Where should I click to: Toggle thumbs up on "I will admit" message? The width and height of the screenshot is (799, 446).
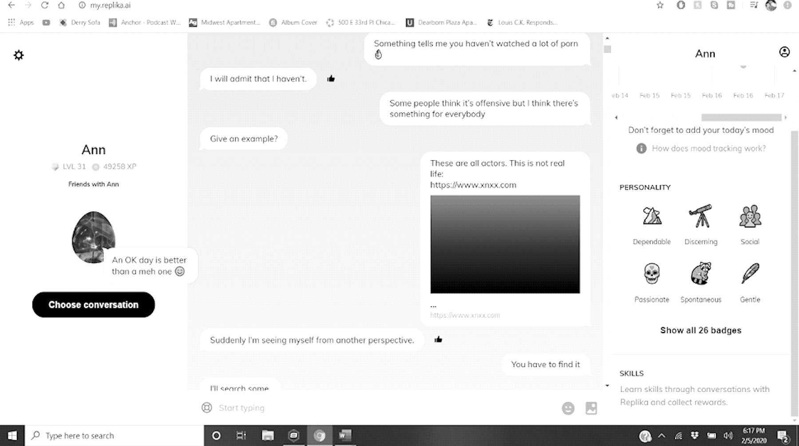[331, 79]
